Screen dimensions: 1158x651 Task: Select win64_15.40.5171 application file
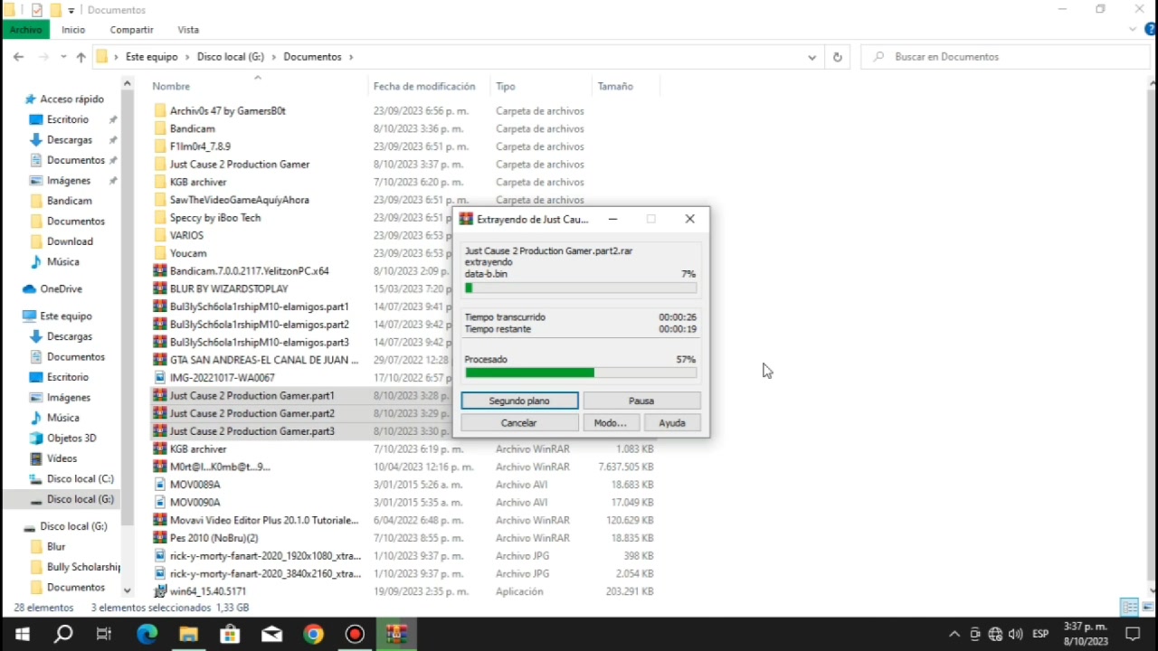[208, 591]
